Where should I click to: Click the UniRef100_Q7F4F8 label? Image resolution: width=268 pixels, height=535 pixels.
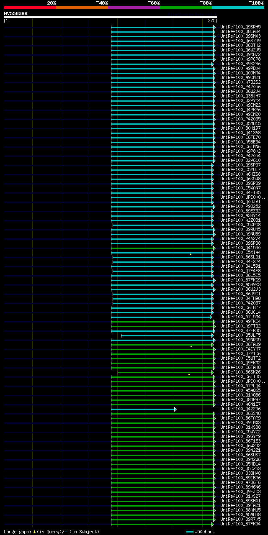(240, 271)
